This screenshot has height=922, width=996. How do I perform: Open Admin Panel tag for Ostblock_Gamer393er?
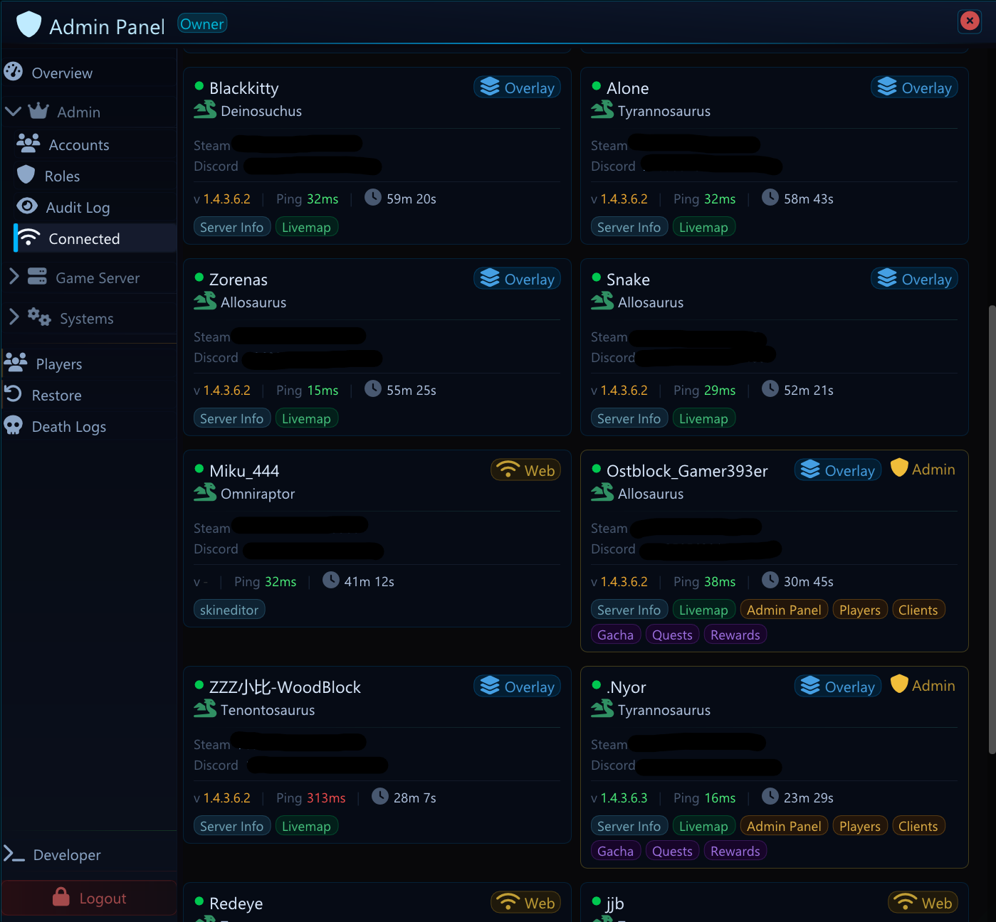(x=784, y=610)
